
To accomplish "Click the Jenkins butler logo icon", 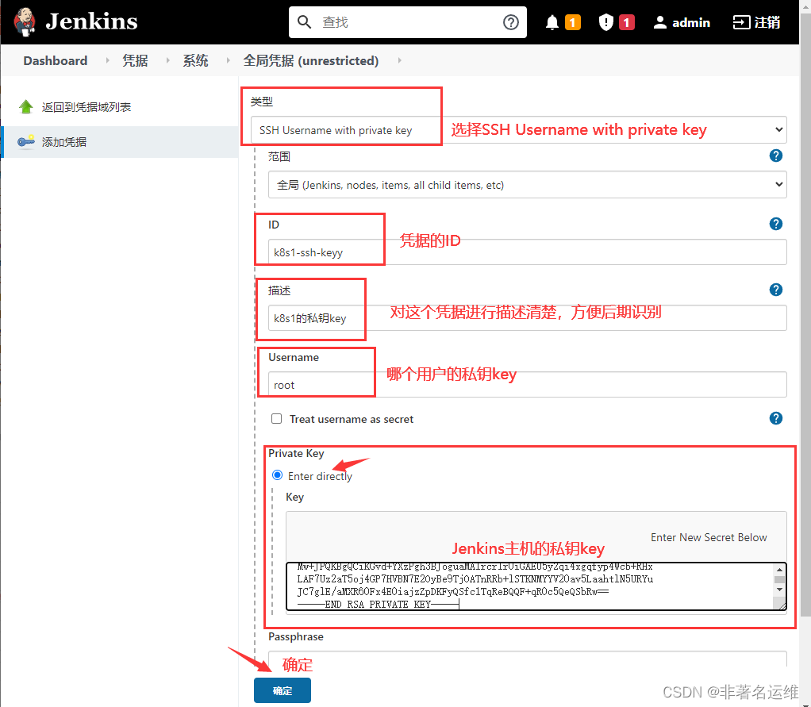I will [25, 22].
